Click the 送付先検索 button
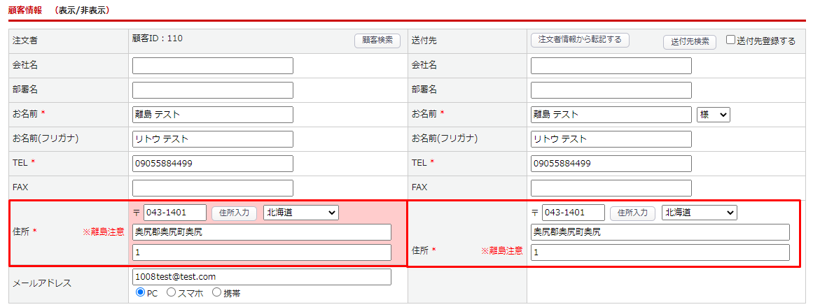The height and width of the screenshot is (307, 813). pyautogui.click(x=690, y=41)
